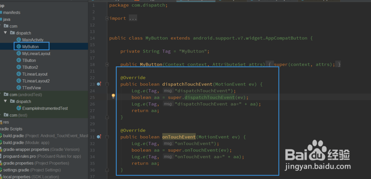Click the class icon beside TLinearLayout
The image size is (371, 179).
click(19, 74)
